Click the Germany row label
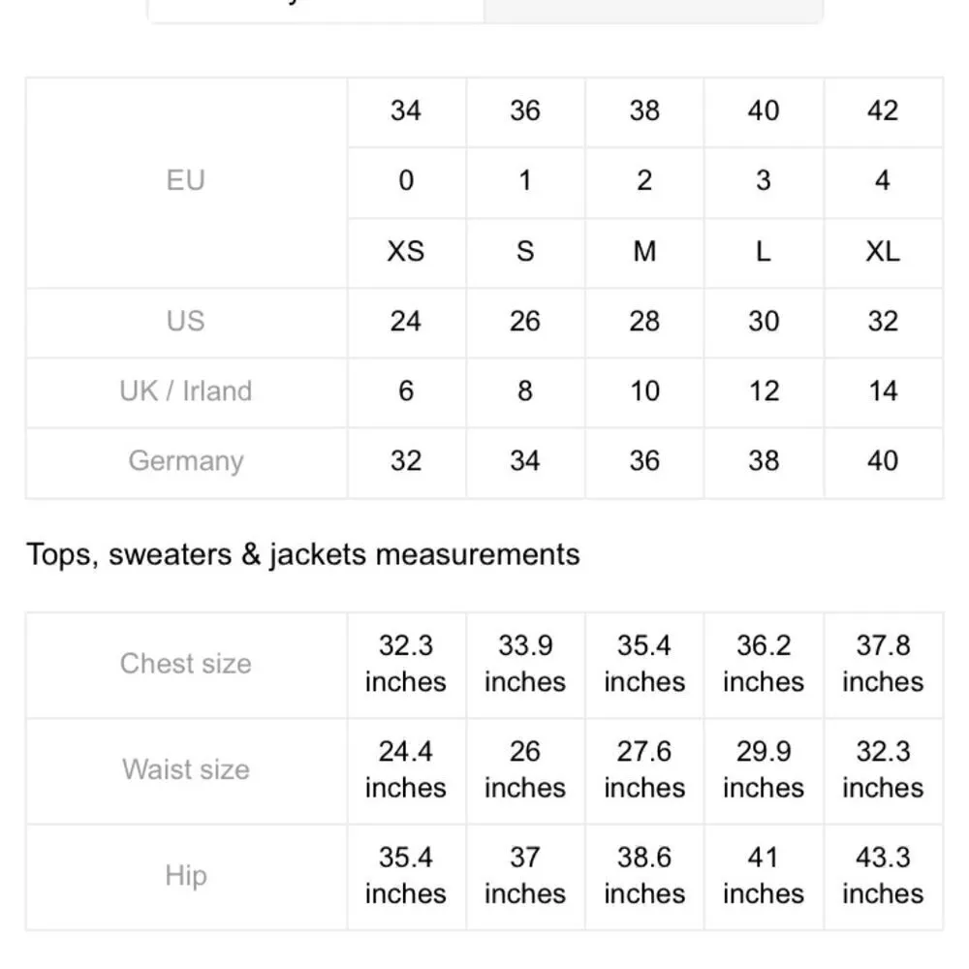Image resolution: width=969 pixels, height=969 pixels. tap(186, 461)
